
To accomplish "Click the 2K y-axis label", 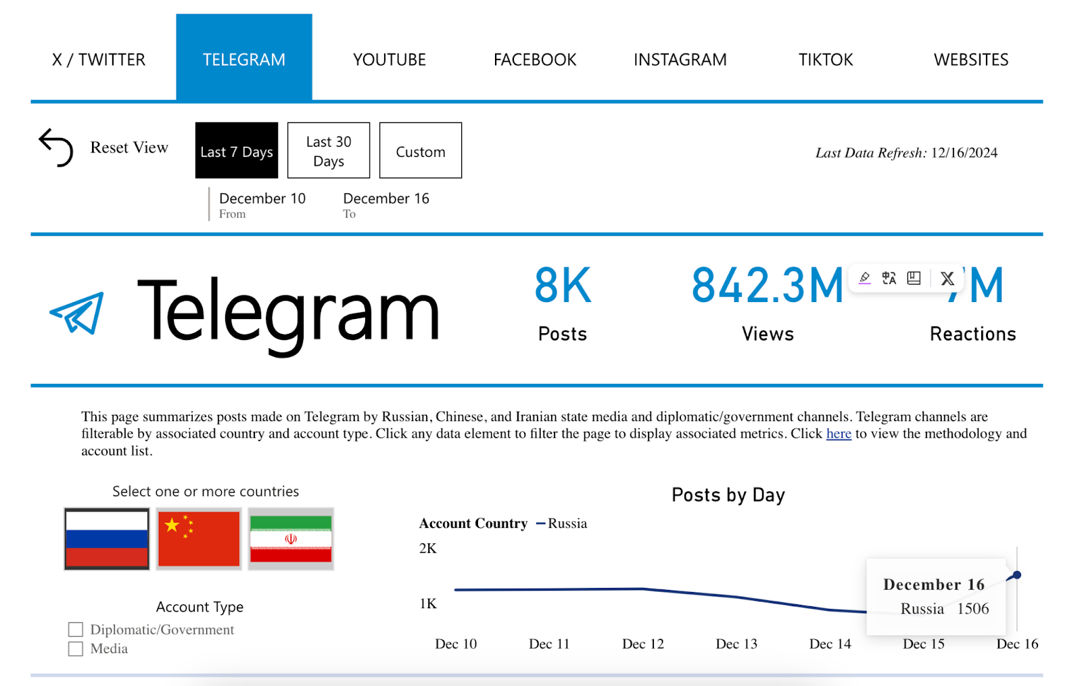I will pos(428,548).
